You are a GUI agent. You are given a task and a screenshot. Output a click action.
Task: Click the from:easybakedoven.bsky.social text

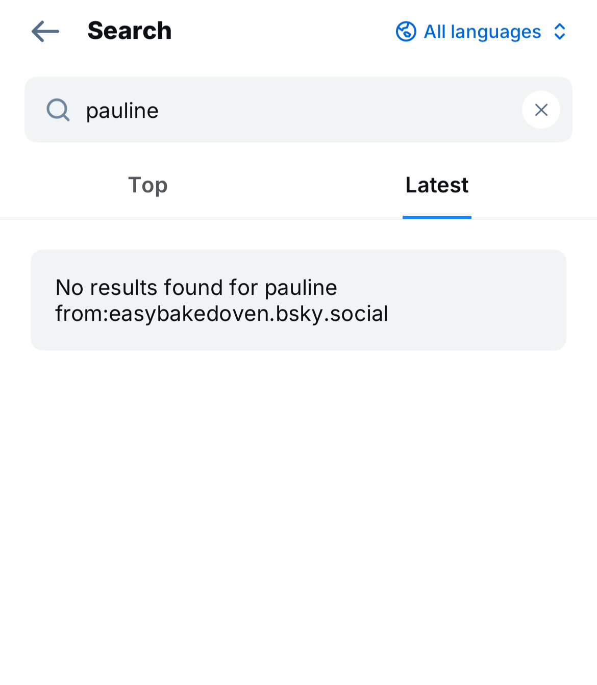pos(221,314)
